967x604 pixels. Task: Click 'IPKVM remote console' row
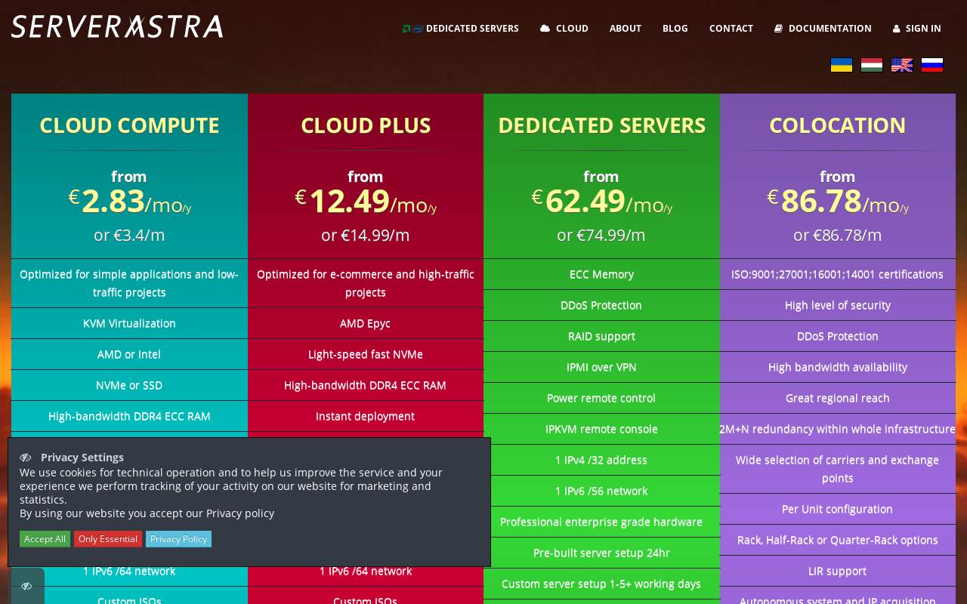click(601, 429)
